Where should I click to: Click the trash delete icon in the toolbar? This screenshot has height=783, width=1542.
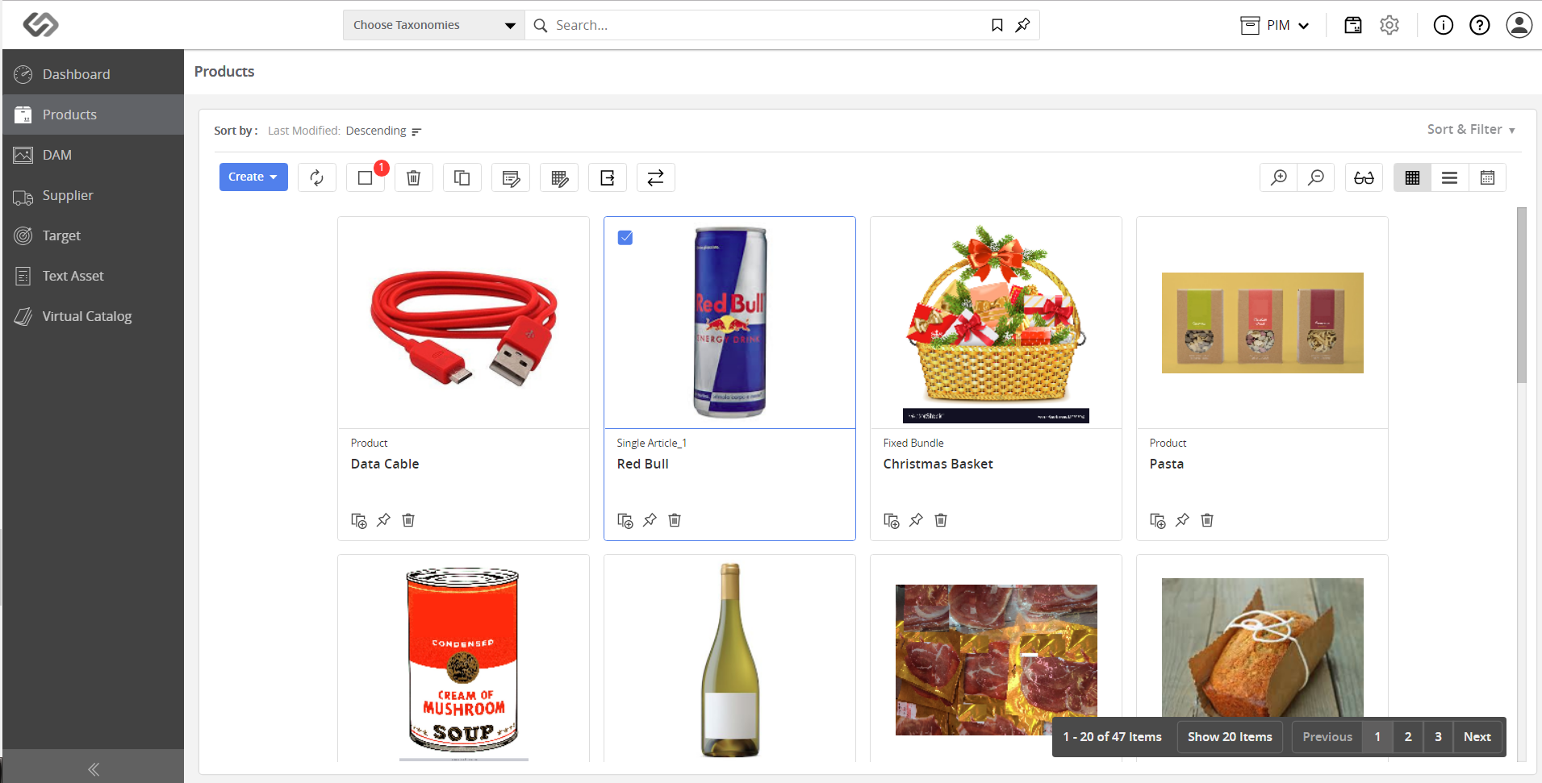coord(413,177)
